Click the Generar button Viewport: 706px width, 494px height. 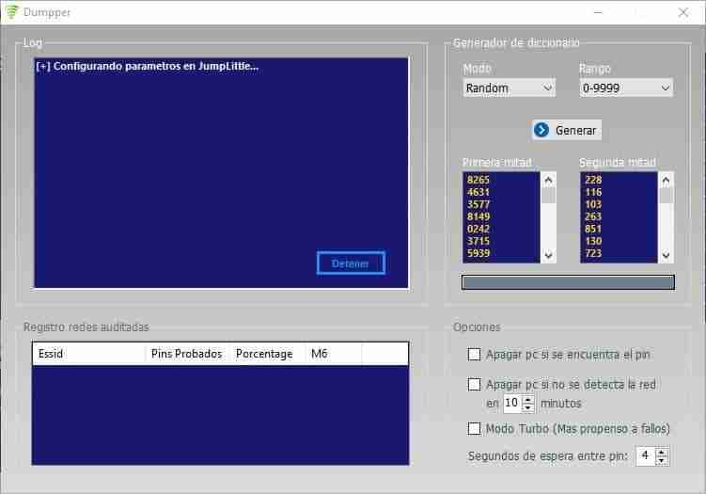[x=567, y=130]
